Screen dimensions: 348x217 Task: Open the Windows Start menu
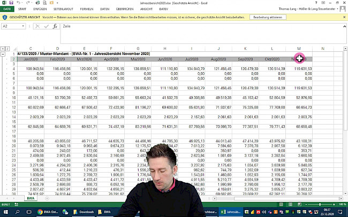click(x=5, y=212)
